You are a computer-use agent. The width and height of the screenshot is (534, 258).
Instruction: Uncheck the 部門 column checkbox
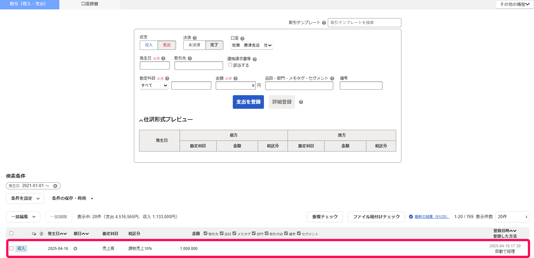pos(254,233)
